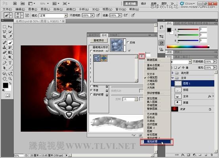The width and height of the screenshot is (219, 158).
Task: Choose 填充纹理 from the pattern menu
Action: pos(157,141)
